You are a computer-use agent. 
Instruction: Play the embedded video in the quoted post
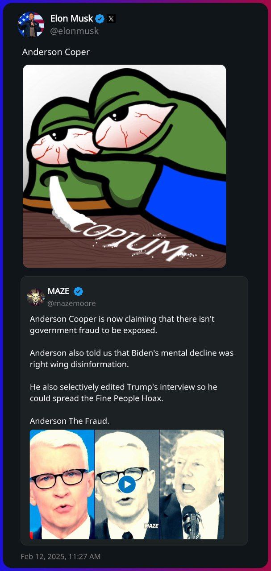click(x=127, y=484)
